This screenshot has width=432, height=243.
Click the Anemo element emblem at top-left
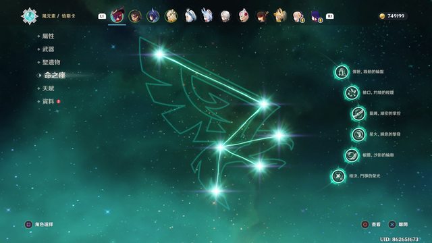click(x=30, y=16)
